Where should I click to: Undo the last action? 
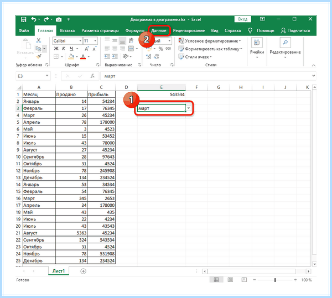click(x=34, y=19)
